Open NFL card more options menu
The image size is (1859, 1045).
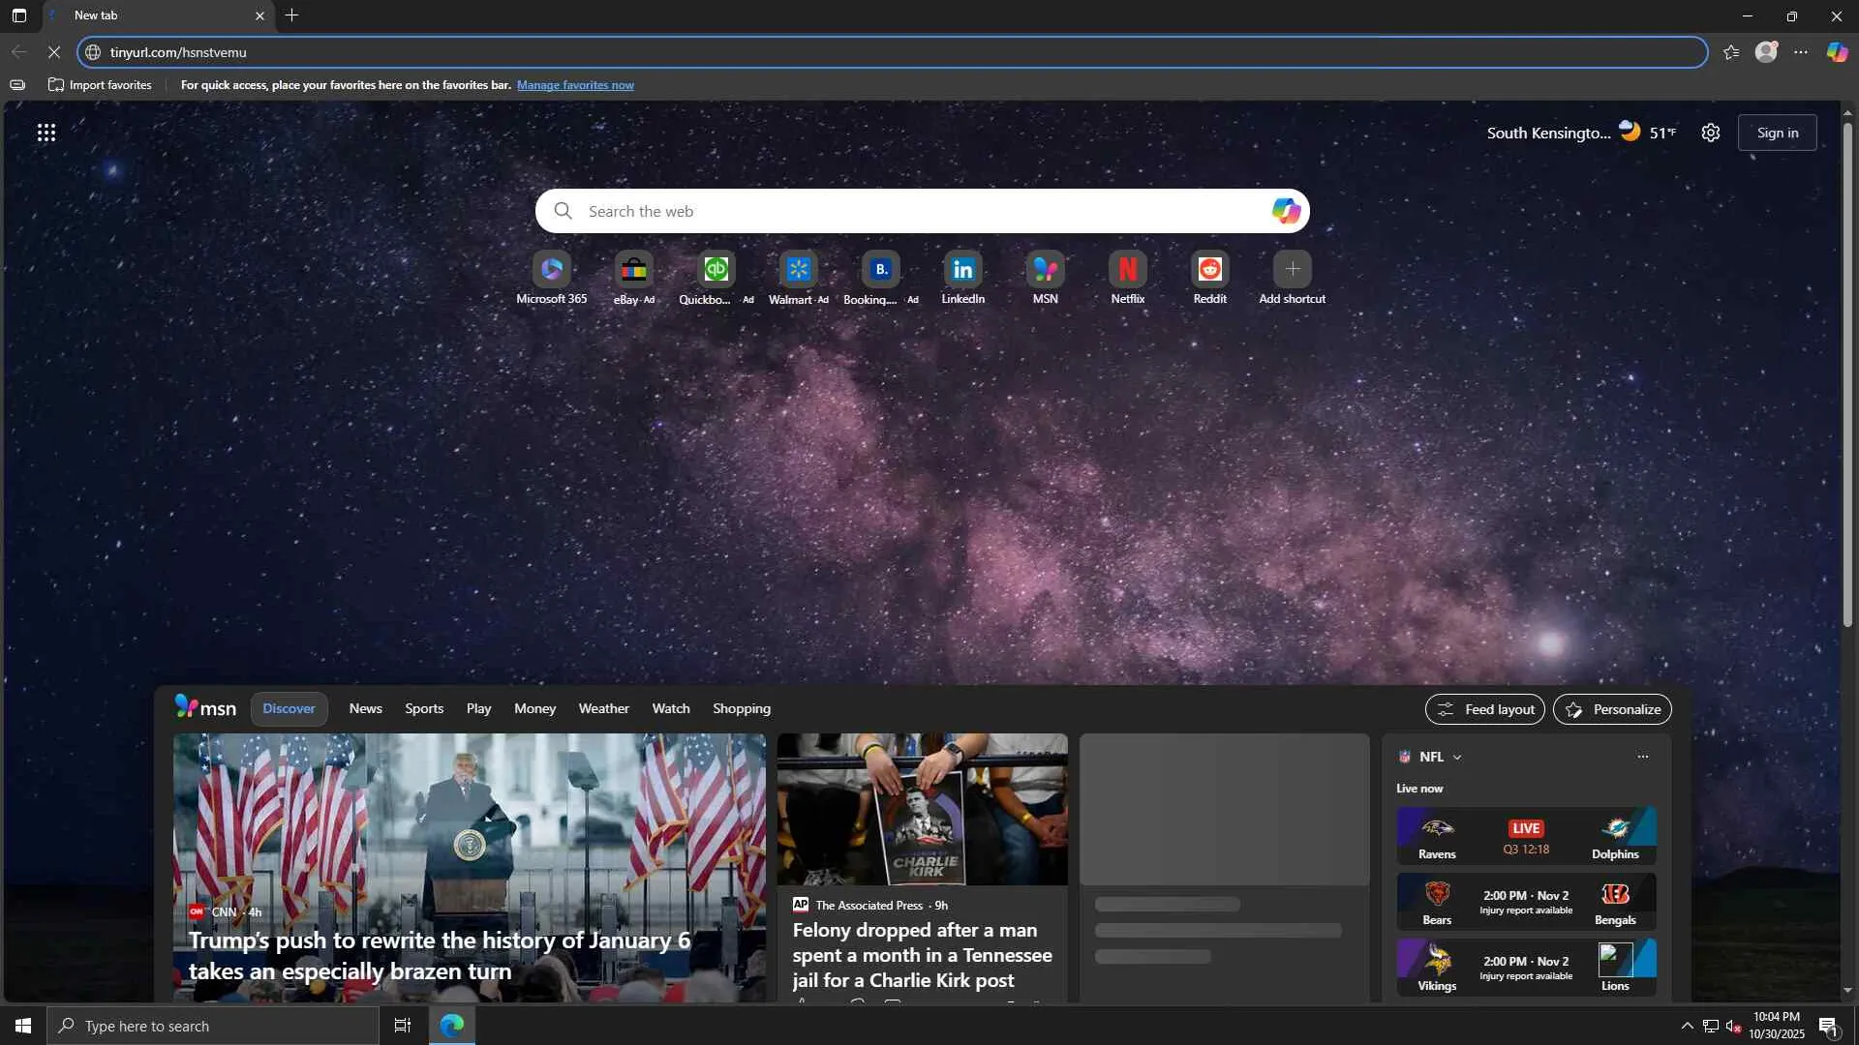(x=1642, y=757)
